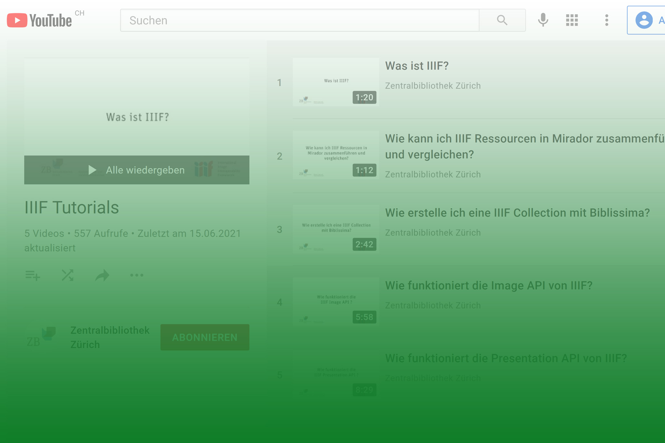665x443 pixels.
Task: Share the playlist with arrow icon
Action: tap(102, 275)
